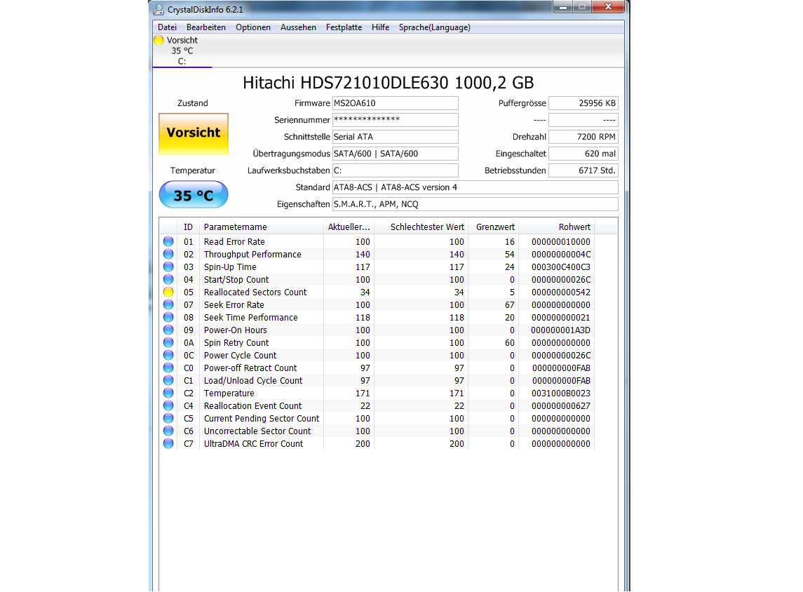Click the status icon for Power-off Retract Count
The height and width of the screenshot is (592, 803).
(x=168, y=368)
